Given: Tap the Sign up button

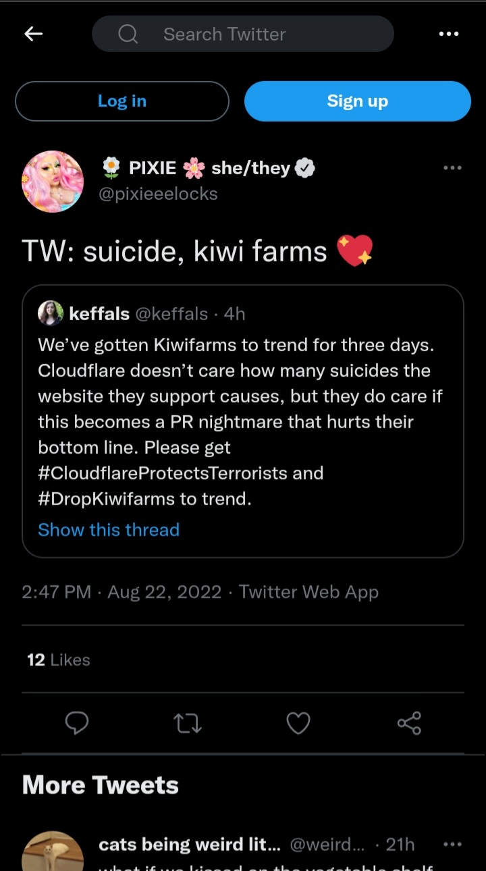Looking at the screenshot, I should [x=358, y=101].
